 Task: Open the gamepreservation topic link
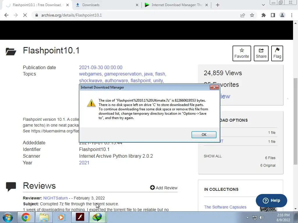pos(123,74)
